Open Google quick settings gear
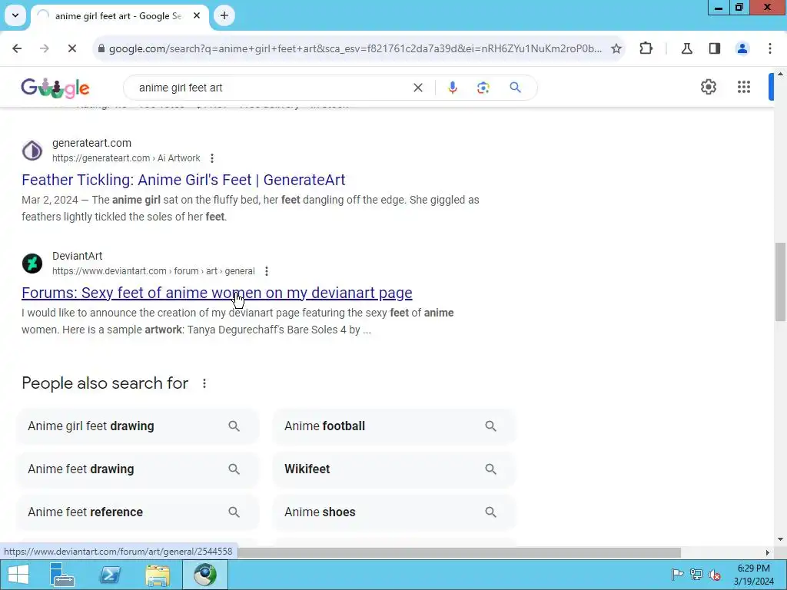Viewport: 787px width, 590px height. [708, 87]
